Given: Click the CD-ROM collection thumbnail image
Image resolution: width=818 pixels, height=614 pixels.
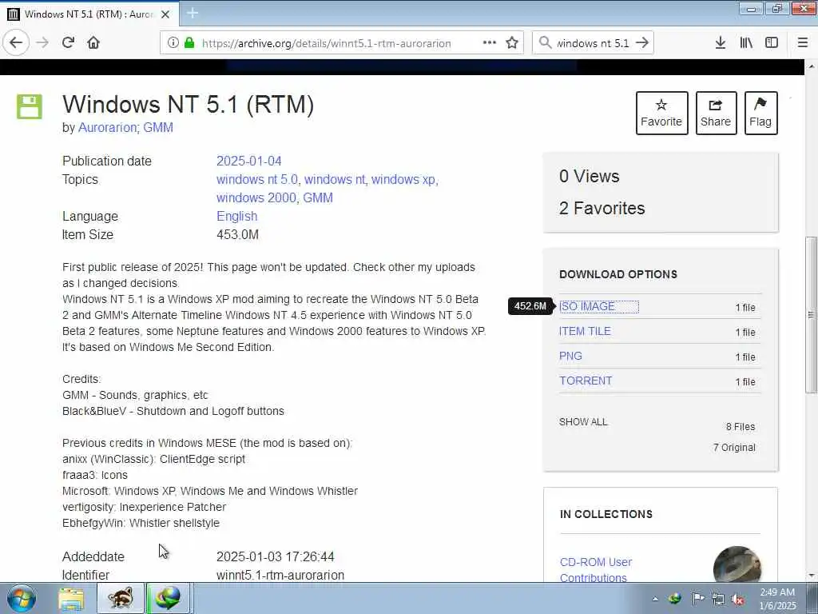Looking at the screenshot, I should click(737, 564).
